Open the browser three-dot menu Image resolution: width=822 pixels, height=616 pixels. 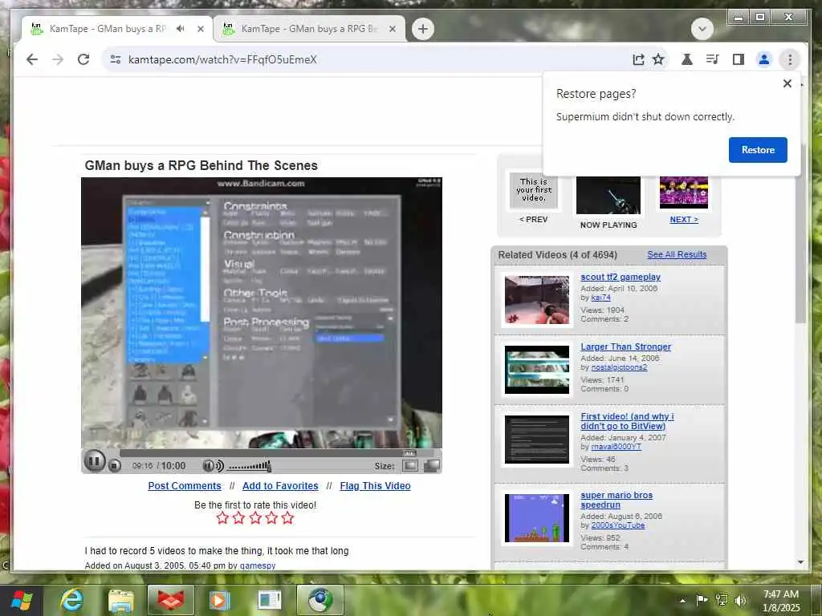click(790, 59)
